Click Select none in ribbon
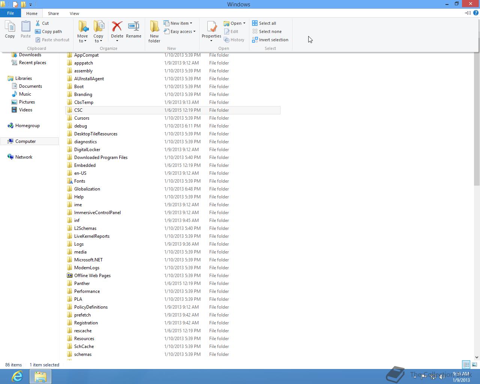The image size is (480, 384). (267, 31)
